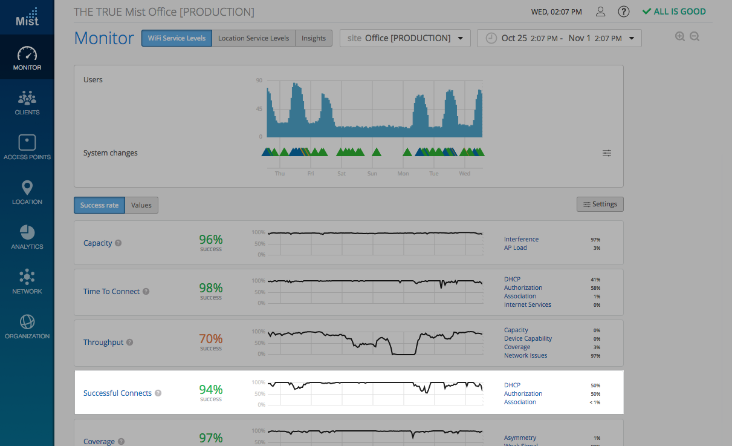Click the Authorization link under Successful Connects
The height and width of the screenshot is (446, 732).
523,393
